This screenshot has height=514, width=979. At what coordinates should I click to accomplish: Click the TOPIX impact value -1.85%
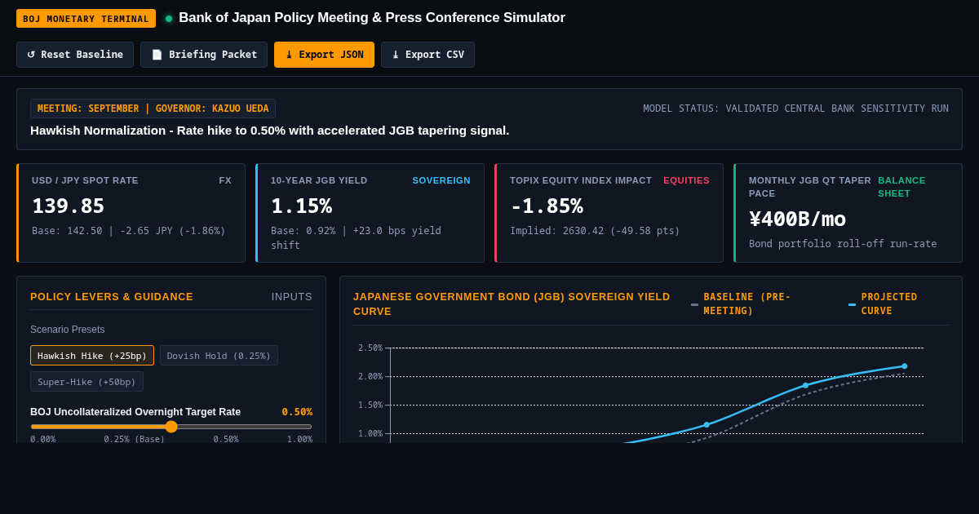click(x=547, y=206)
